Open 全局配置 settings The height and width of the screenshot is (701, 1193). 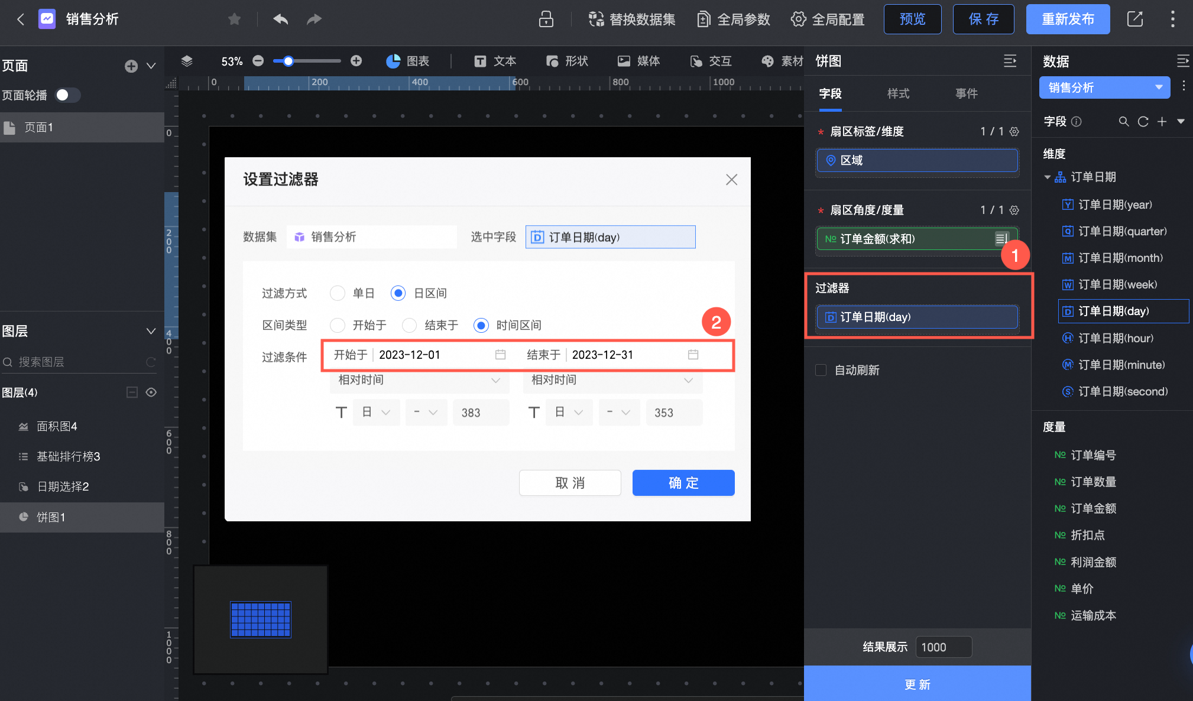828,20
